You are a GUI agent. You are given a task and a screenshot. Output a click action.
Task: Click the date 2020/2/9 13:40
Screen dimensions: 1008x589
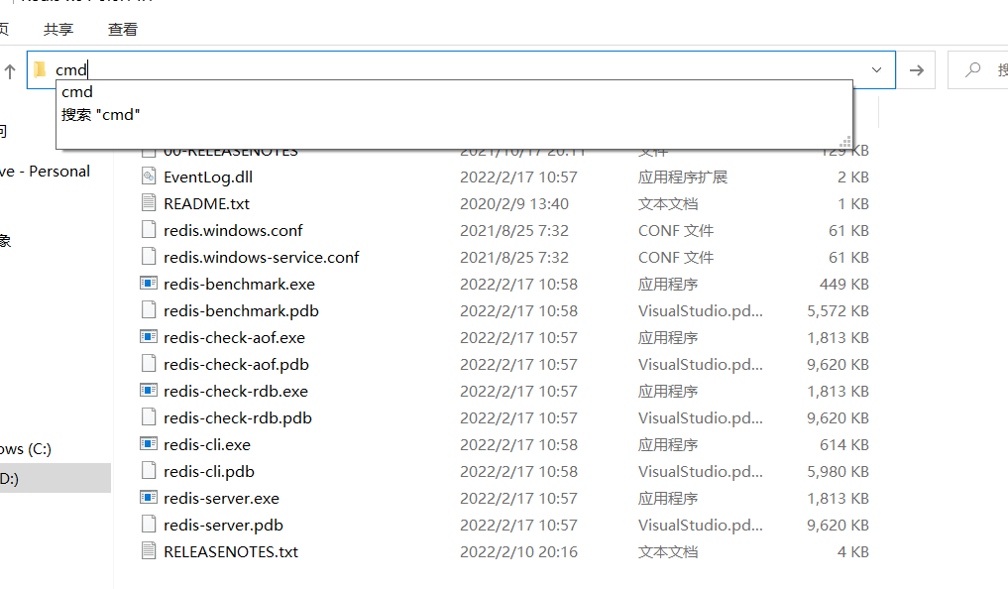(514, 204)
